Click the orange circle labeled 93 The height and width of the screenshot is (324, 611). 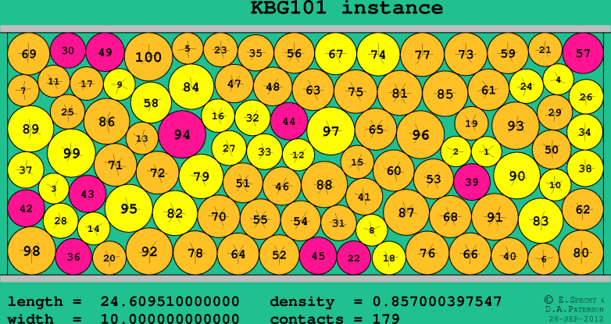516,126
